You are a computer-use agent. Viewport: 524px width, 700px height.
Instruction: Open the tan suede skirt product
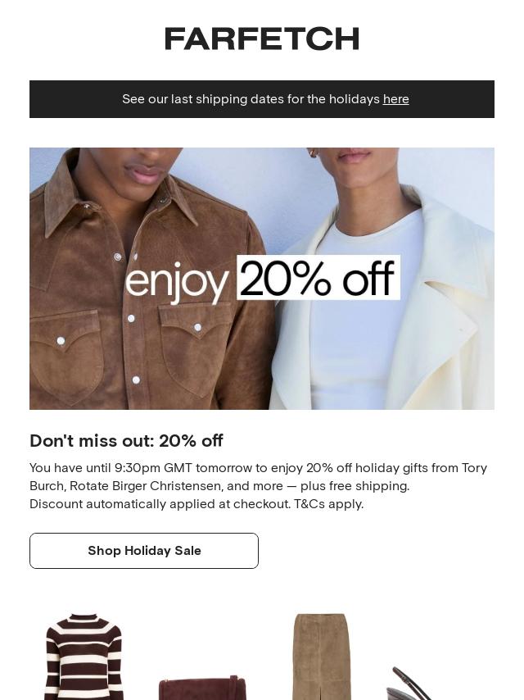(x=321, y=657)
